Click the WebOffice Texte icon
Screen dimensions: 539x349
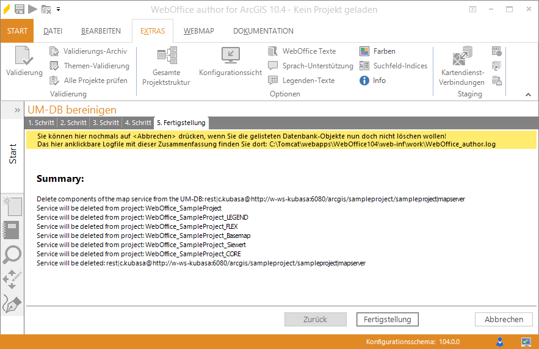coord(273,51)
